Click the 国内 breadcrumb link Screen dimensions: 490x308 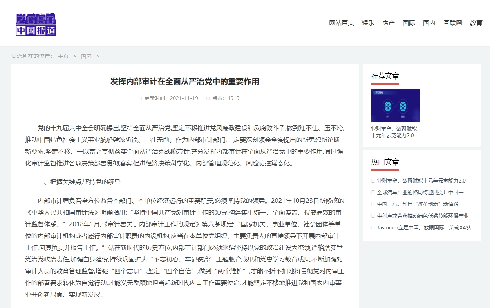point(86,56)
